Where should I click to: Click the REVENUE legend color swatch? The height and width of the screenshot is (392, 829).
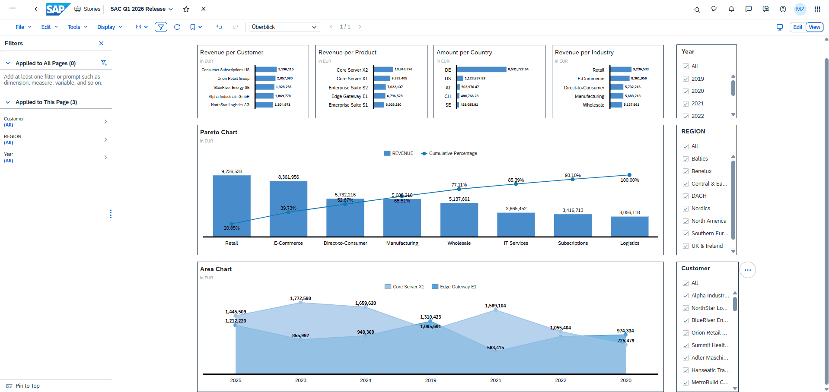coord(387,154)
